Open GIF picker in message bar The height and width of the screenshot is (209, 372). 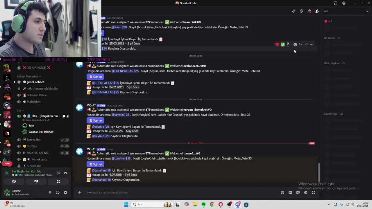click(290, 192)
